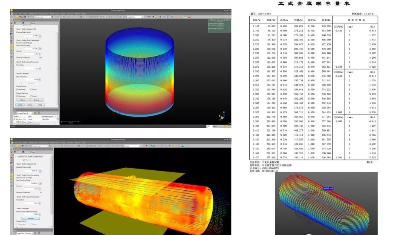Toggle Display Sump Geometry checkbox
This screenshot has width=393, height=235.
pyautogui.click(x=17, y=89)
